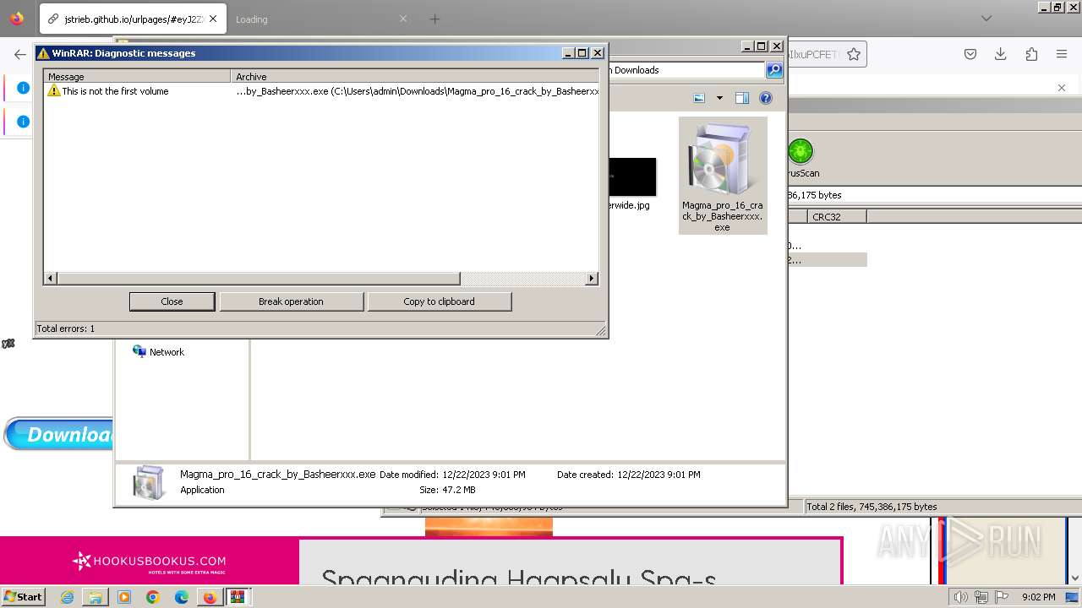Open the Firefox downloads arrow icon

click(x=1001, y=54)
